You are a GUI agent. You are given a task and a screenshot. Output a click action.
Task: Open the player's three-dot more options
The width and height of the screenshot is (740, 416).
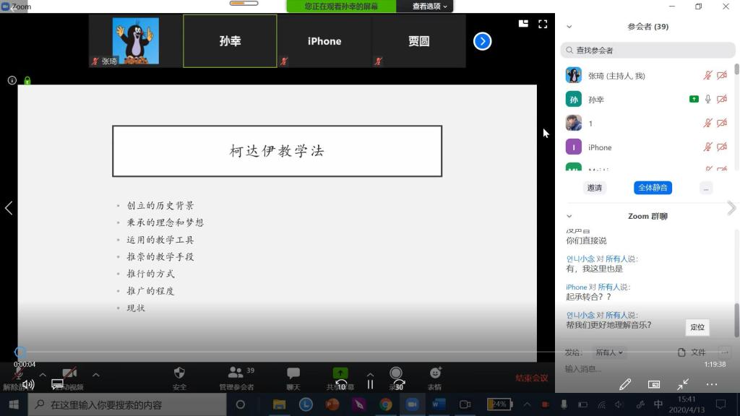711,384
